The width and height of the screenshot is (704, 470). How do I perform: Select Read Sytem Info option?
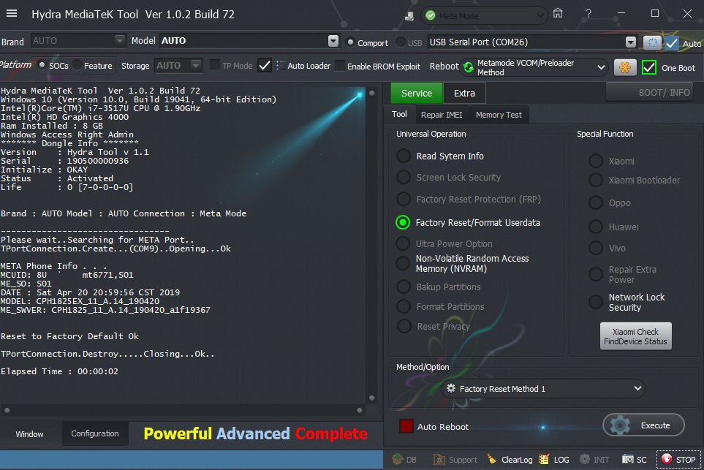click(404, 156)
